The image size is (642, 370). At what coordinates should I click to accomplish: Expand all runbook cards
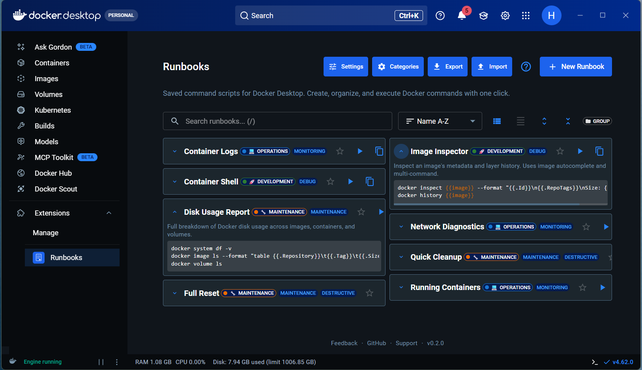pos(544,121)
